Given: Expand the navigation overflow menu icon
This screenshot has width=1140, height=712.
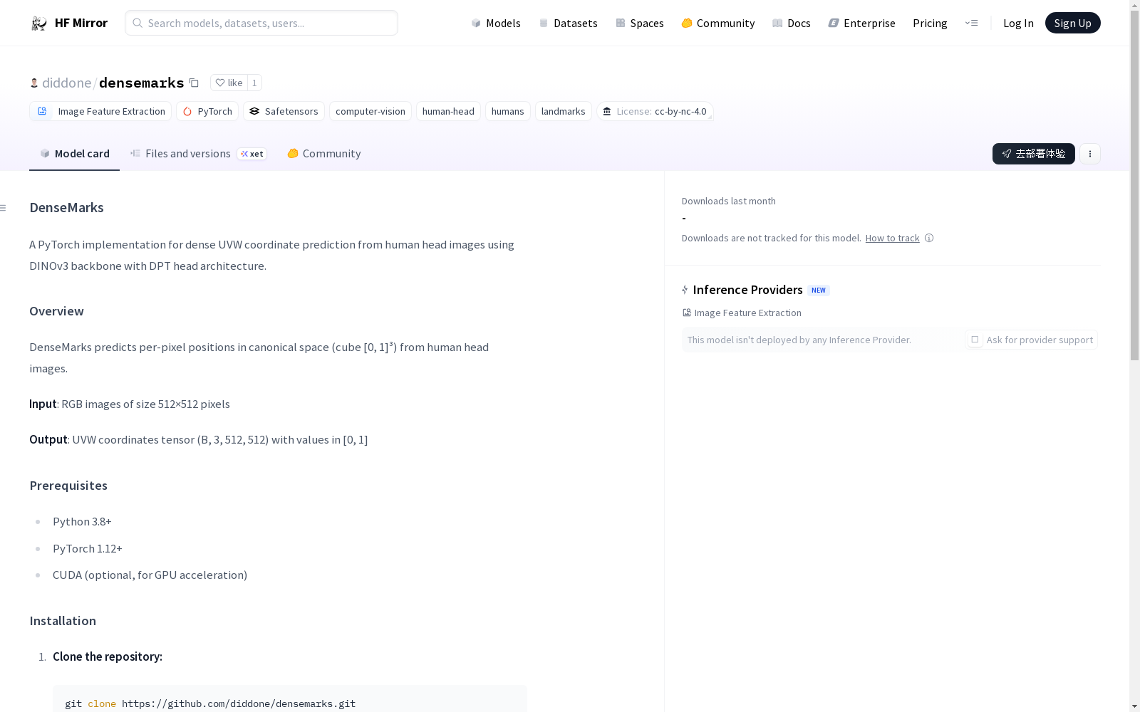Looking at the screenshot, I should tap(971, 23).
